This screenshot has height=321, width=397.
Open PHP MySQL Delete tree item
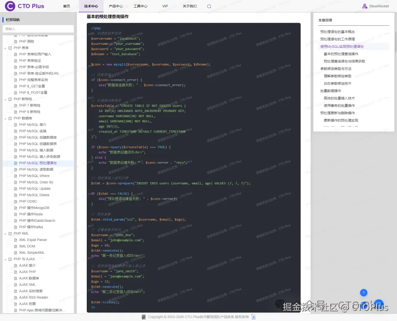34,195
